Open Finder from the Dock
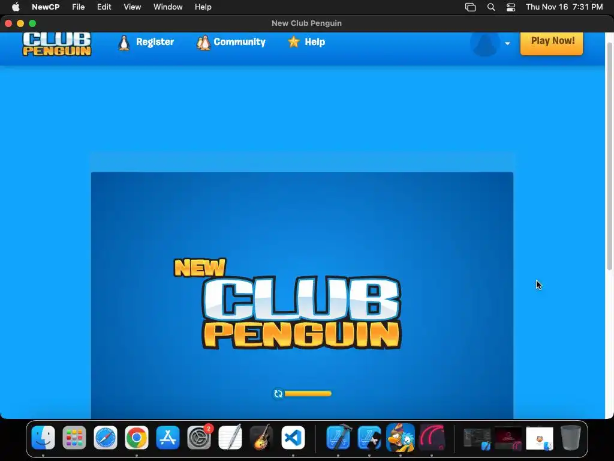 (43, 438)
